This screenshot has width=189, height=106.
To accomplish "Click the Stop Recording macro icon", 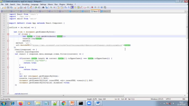I will [95, 7].
